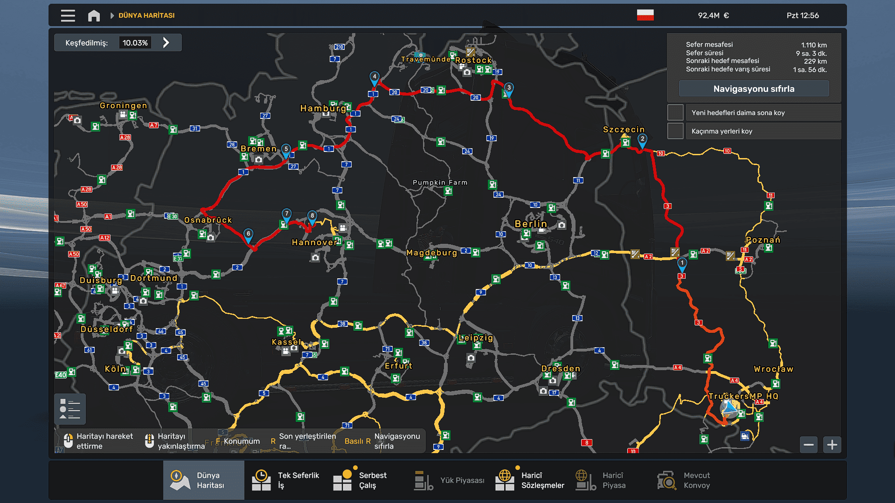Click the Polish flag icon
The height and width of the screenshot is (503, 895).
[645, 15]
